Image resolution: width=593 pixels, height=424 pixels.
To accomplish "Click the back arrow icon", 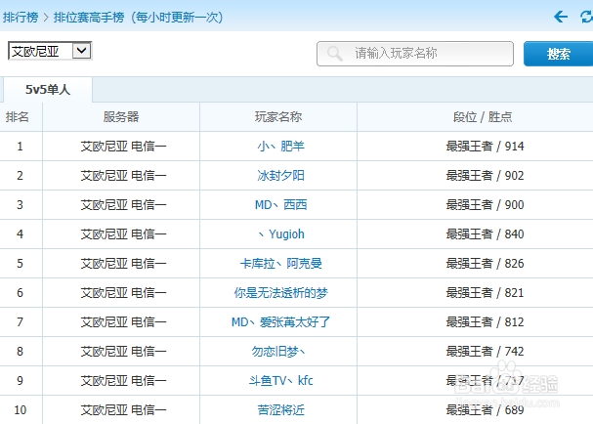I will (561, 17).
